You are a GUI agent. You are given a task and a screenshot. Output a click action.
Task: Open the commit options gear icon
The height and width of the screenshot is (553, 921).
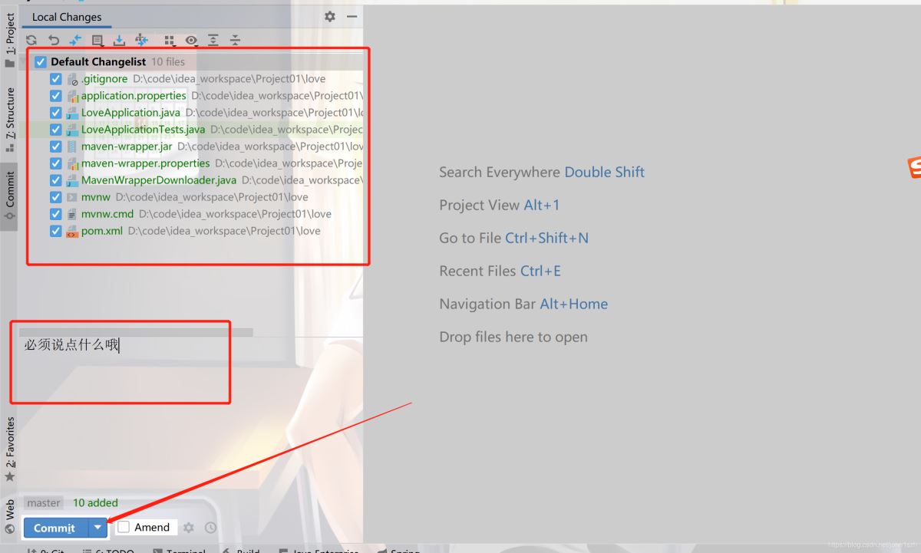pyautogui.click(x=189, y=528)
